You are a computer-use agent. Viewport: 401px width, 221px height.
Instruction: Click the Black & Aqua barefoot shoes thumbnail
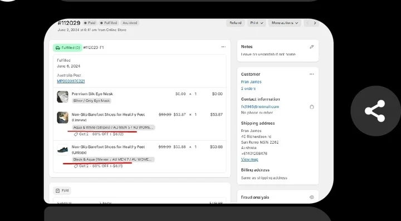62,150
